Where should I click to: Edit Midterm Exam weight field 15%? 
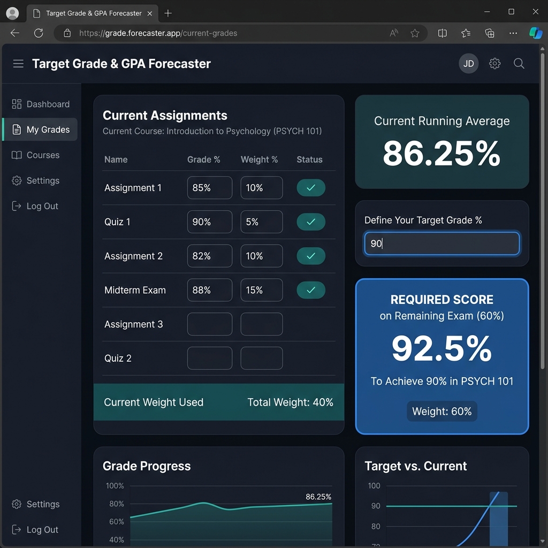[261, 290]
